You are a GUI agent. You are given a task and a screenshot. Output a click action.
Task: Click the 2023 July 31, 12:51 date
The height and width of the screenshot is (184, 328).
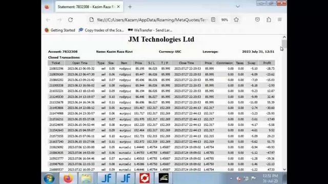click(x=258, y=52)
